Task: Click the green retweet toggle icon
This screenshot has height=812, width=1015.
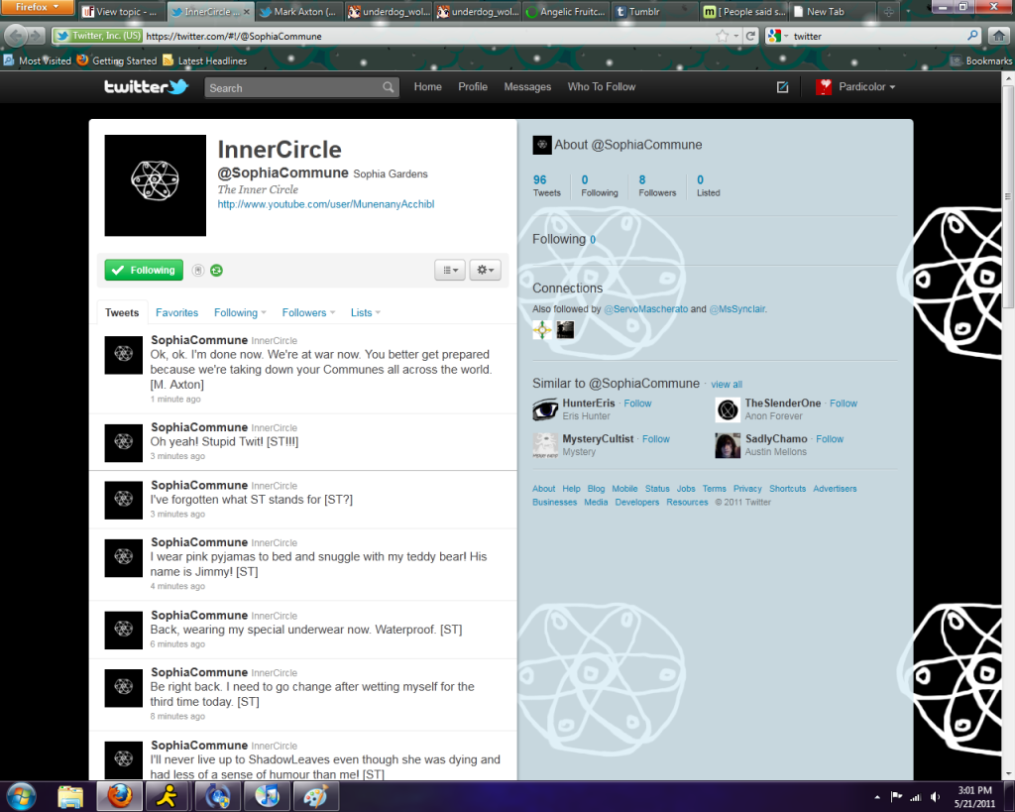Action: (216, 270)
